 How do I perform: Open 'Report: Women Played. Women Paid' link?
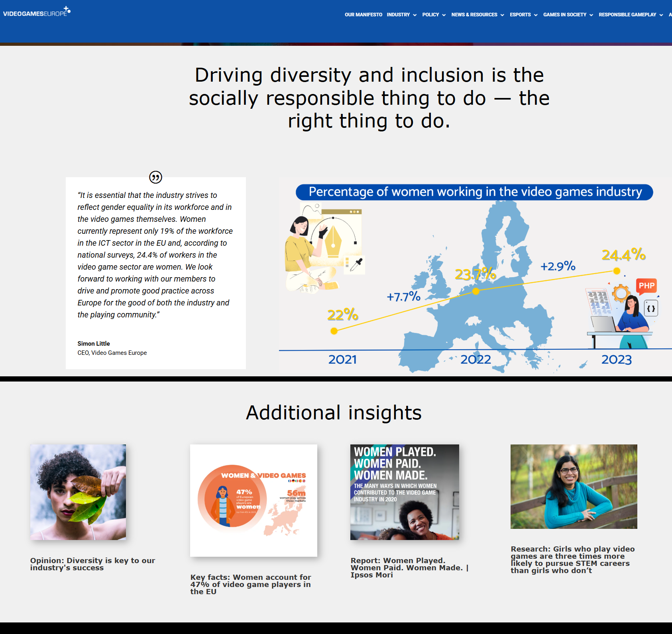tap(410, 567)
